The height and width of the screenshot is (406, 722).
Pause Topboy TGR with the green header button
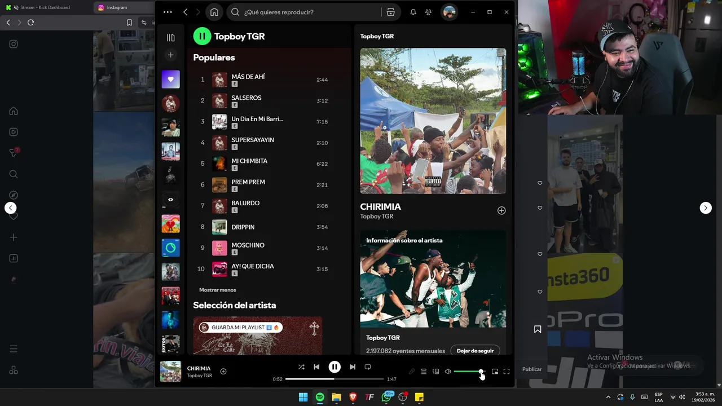tap(202, 36)
